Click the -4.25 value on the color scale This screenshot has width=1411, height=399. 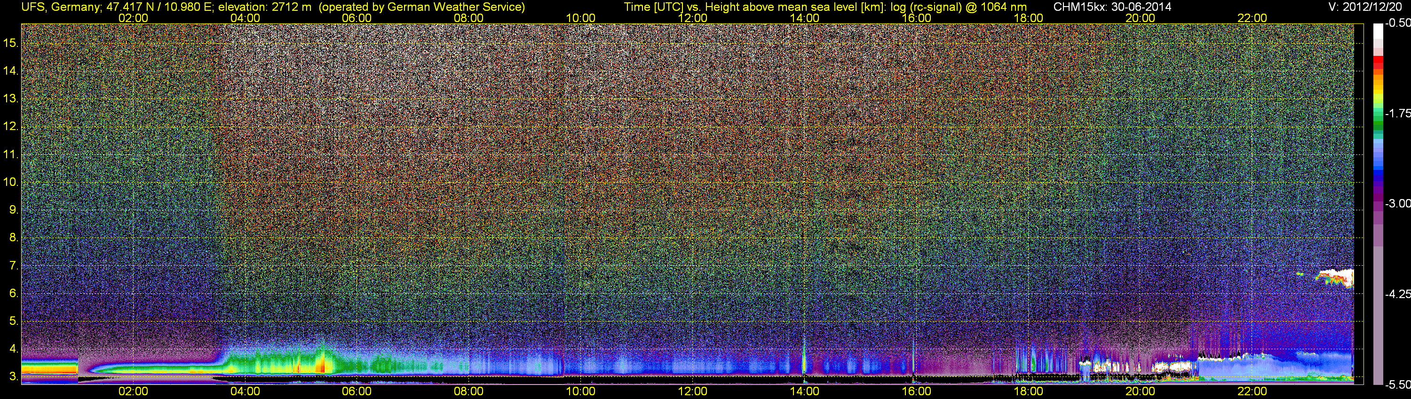1398,294
